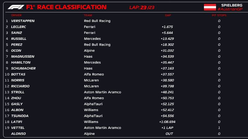Click the Austrian flag icon
248x139 pixels.
pos(210,7)
